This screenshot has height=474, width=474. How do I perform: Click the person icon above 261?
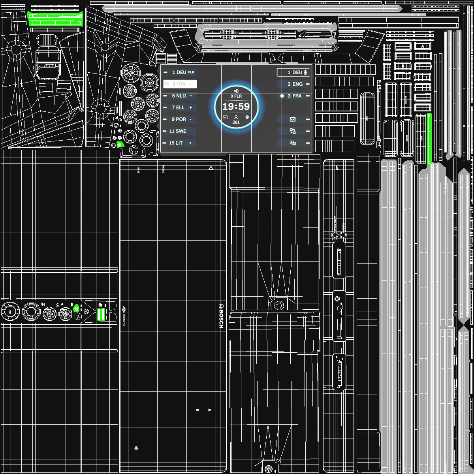[236, 117]
